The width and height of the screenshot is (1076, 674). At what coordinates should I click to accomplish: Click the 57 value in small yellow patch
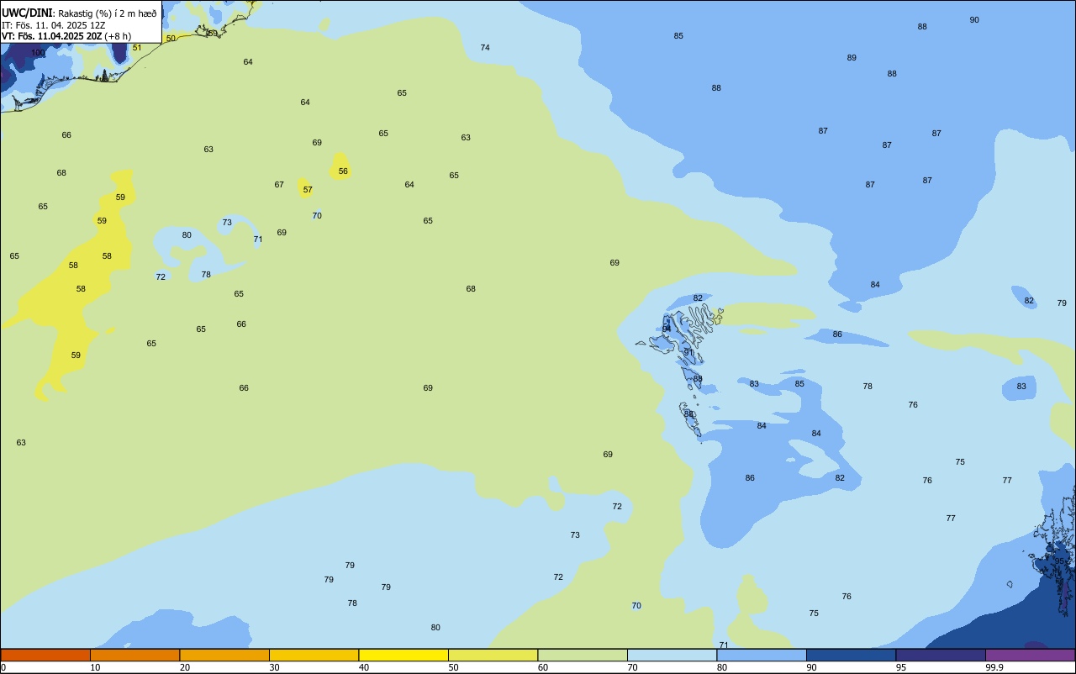point(308,190)
